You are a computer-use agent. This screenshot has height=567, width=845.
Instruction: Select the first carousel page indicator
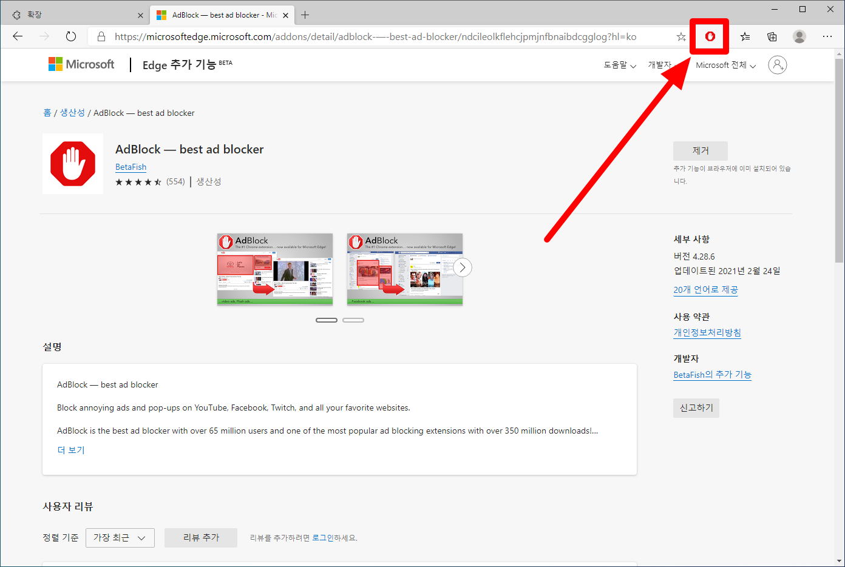click(x=327, y=320)
